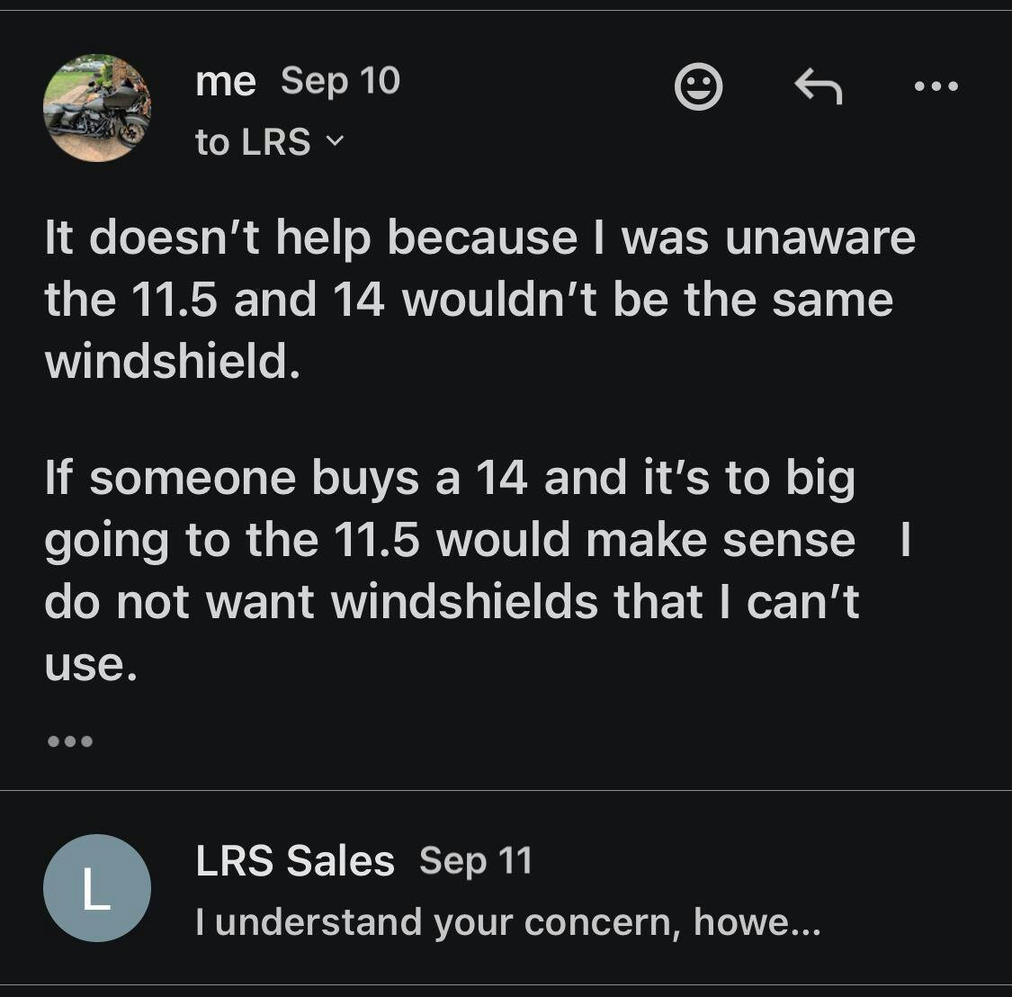Reply using the curved arrow icon
The height and width of the screenshot is (997, 1012).
818,87
